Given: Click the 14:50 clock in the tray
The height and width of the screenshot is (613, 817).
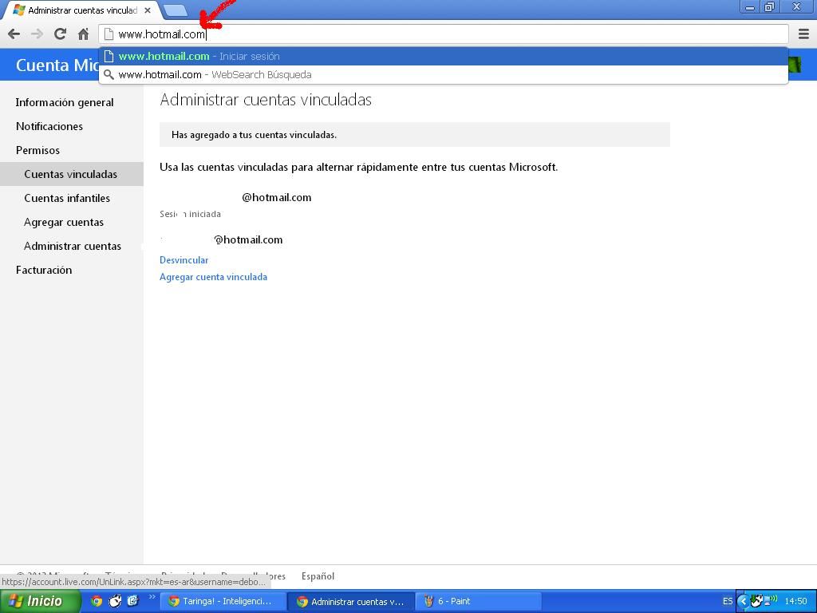Looking at the screenshot, I should [x=795, y=602].
